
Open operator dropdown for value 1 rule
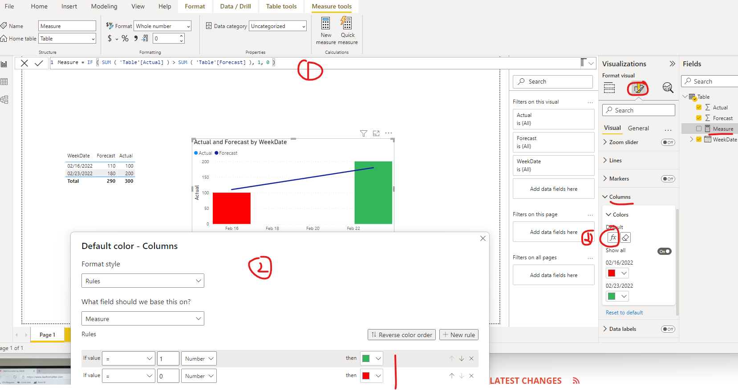click(129, 358)
